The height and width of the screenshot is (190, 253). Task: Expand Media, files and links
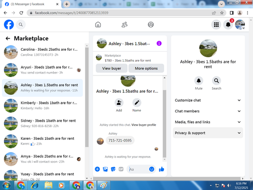(x=208, y=122)
